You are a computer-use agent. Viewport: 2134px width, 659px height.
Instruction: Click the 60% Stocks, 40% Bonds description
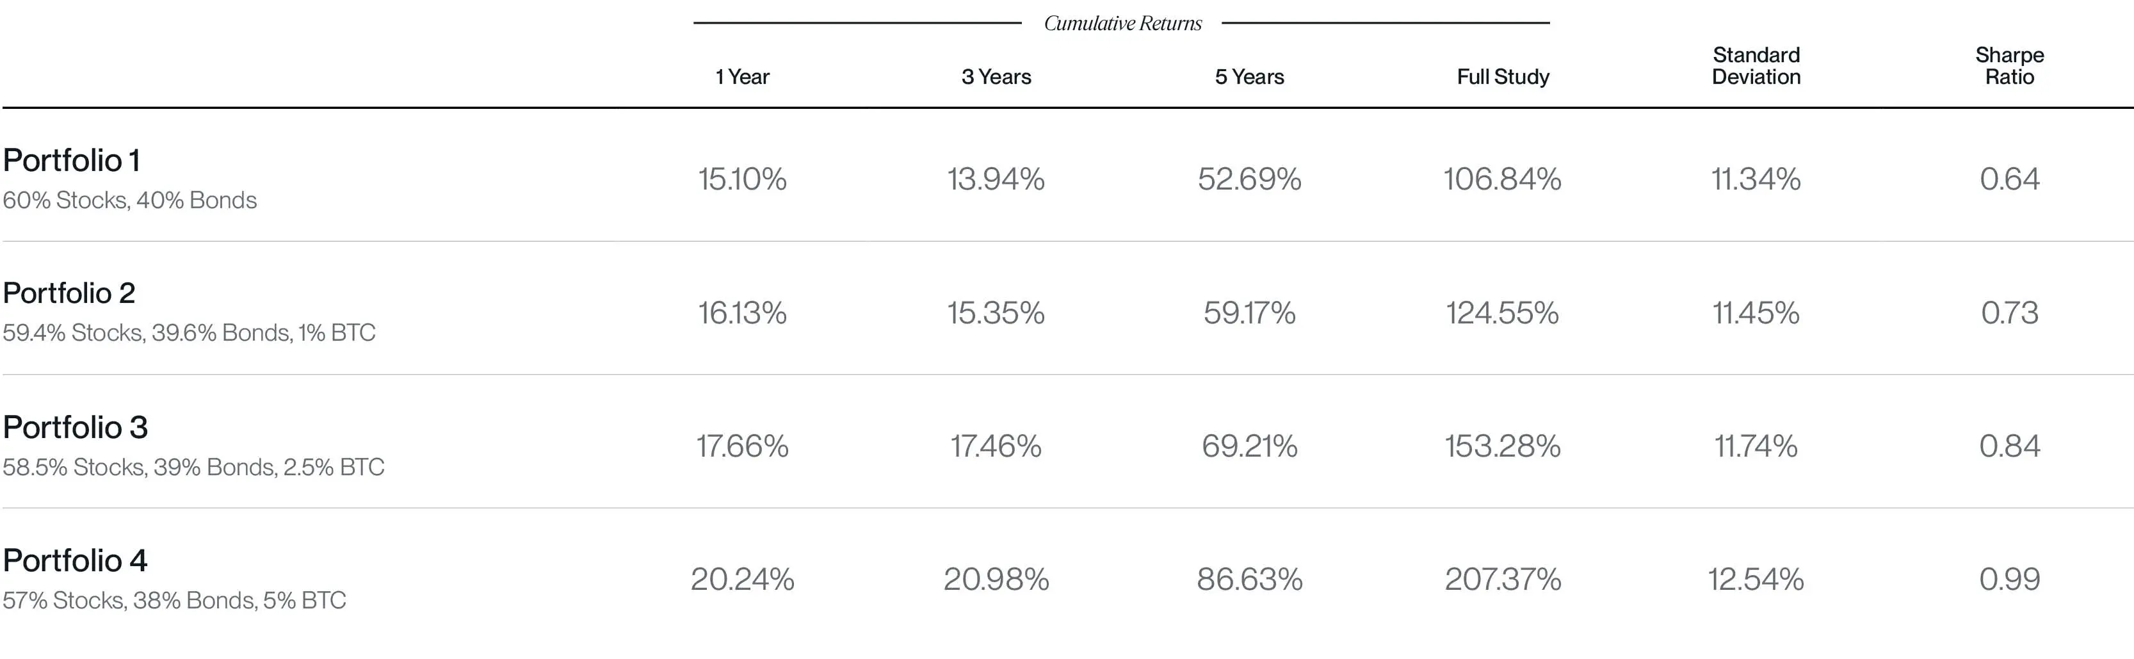click(x=129, y=200)
